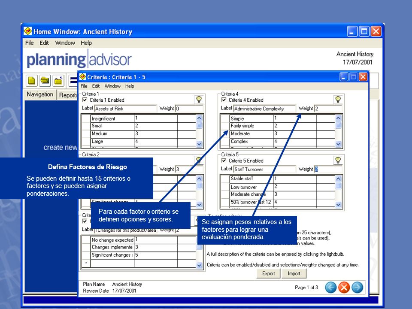This screenshot has height=309, width=412.
Task: Select the Fairly simple cell in Criteria 4
Action: pyautogui.click(x=251, y=126)
